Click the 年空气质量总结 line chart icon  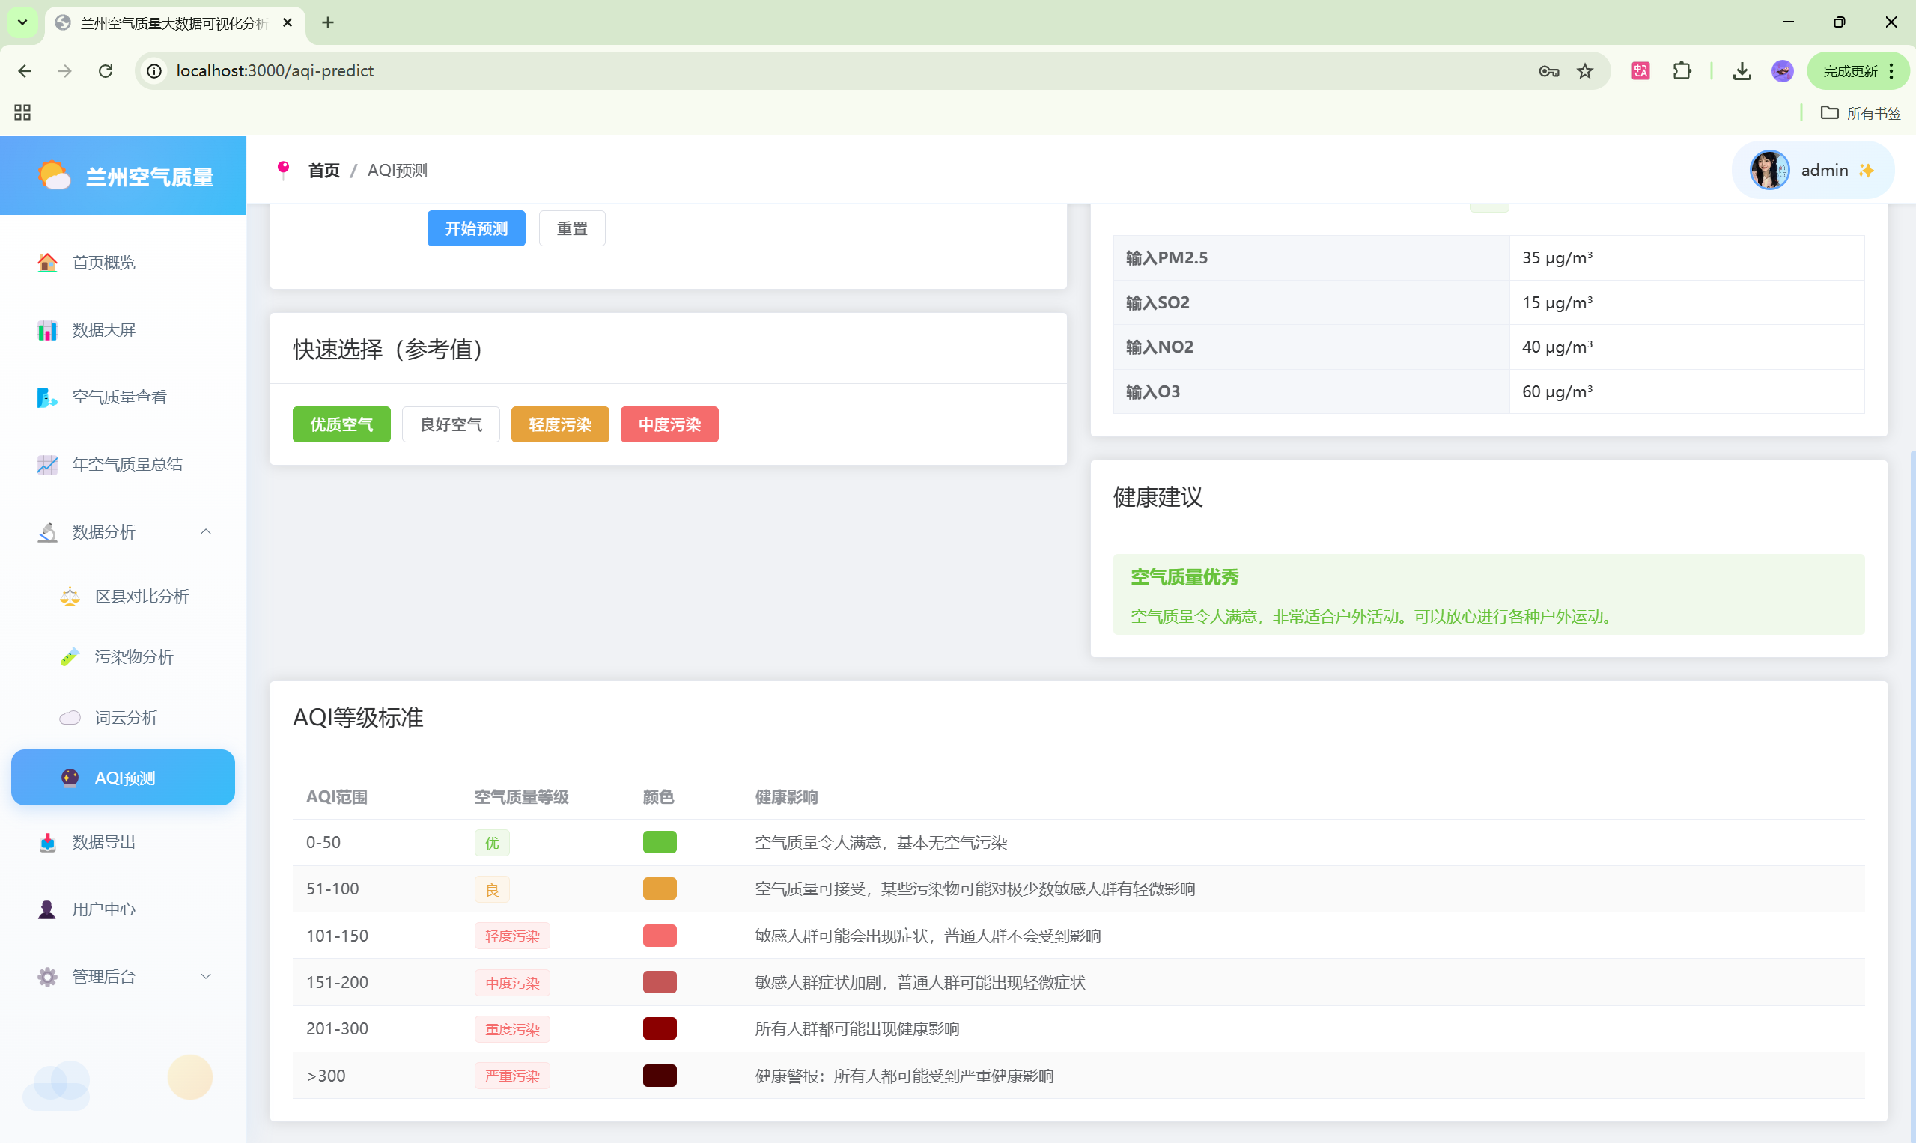coord(47,464)
